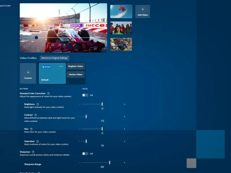Increase Hue with plus button
Screen dimensions: 231x173
(x=124, y=129)
